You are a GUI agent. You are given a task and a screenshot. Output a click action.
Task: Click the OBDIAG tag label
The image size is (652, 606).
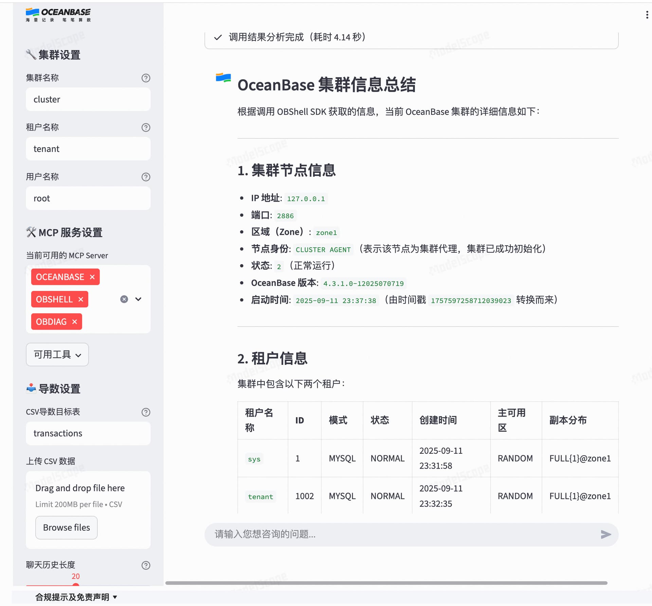coord(51,322)
